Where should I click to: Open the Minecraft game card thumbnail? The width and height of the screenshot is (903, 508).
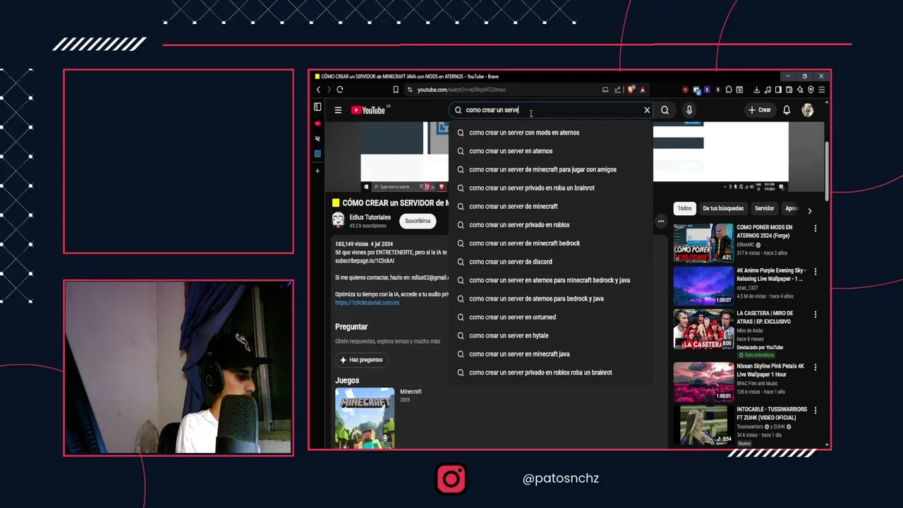[365, 418]
